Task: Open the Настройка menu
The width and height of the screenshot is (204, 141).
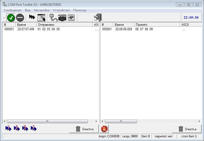Action: 42,10
